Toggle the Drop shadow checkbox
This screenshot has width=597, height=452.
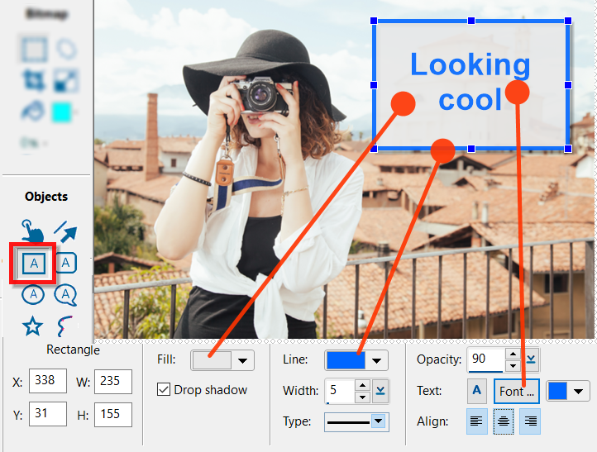click(163, 390)
